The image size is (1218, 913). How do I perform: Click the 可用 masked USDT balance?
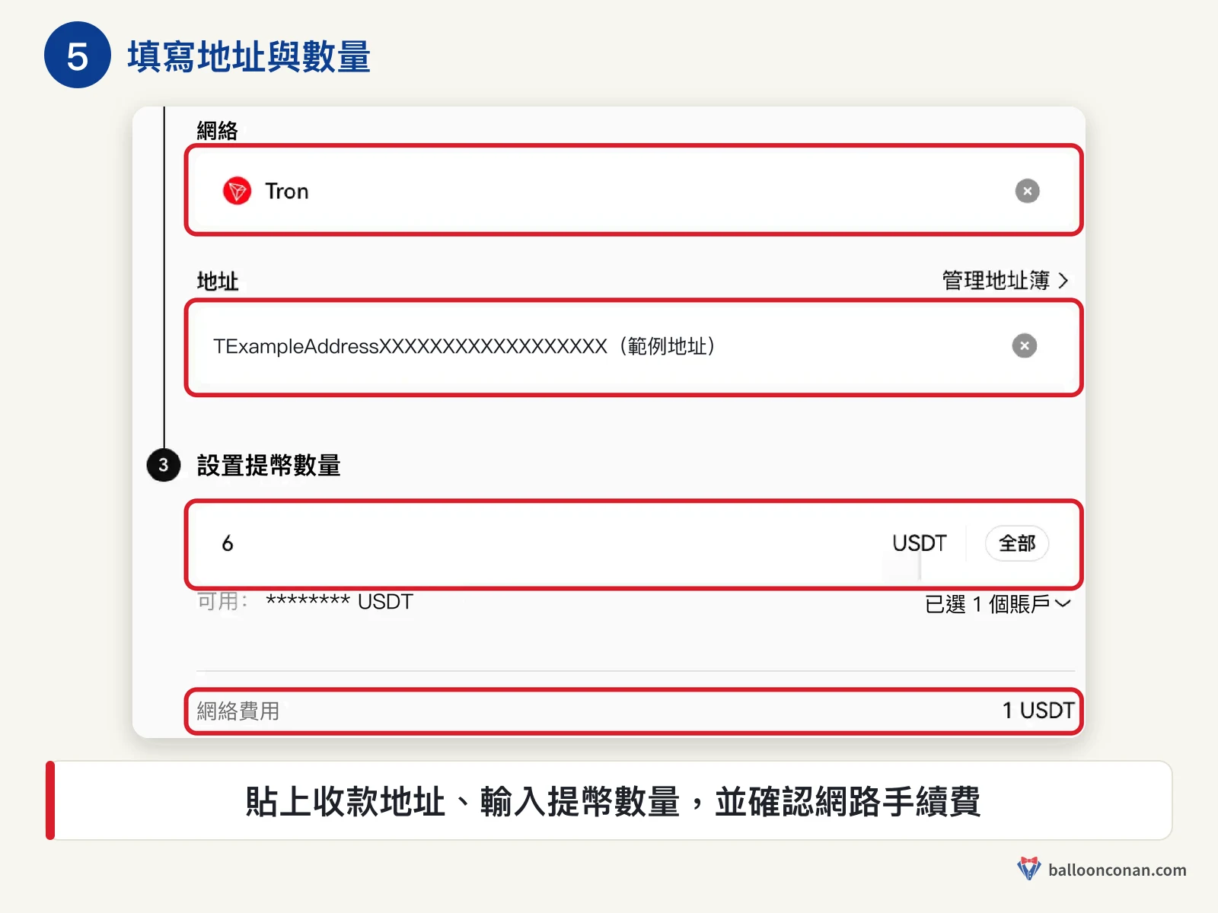click(339, 602)
